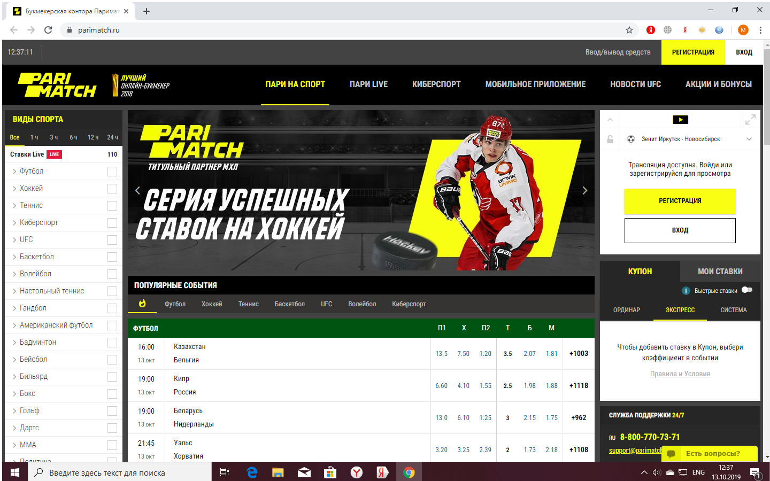Open Chrome menu three dots
This screenshot has height=481, width=770.
[x=760, y=30]
